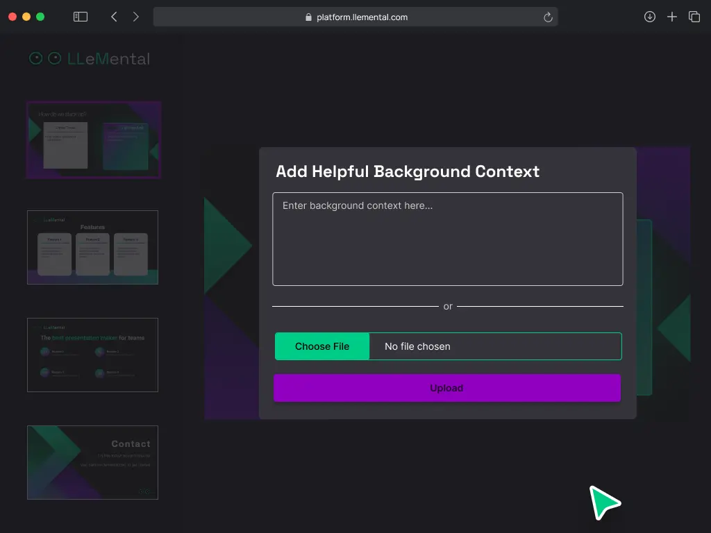The height and width of the screenshot is (533, 711).
Task: Show the tab overview
Action: pos(694,17)
